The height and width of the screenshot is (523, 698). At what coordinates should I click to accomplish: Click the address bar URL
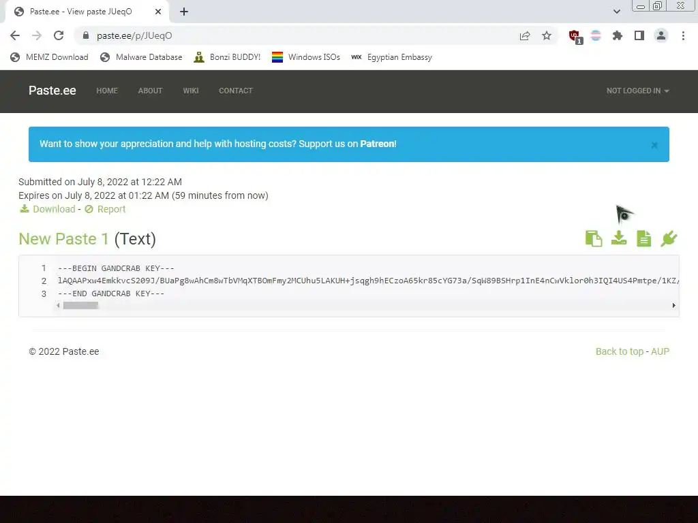(134, 35)
